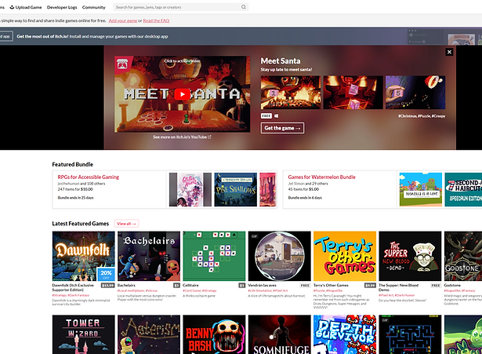Open the Benny Bash game thumbnail

point(214,334)
